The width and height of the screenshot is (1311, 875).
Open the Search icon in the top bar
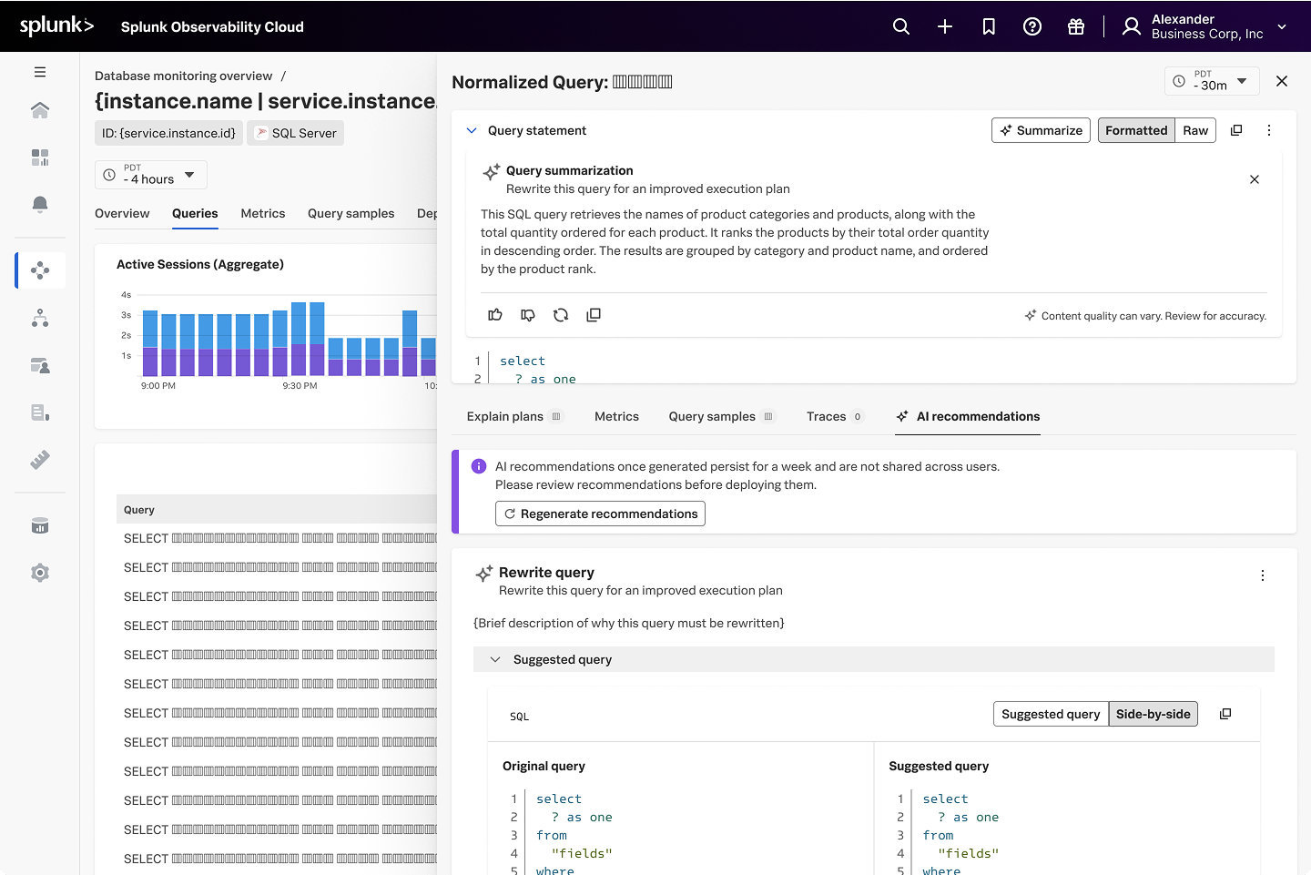(x=901, y=26)
